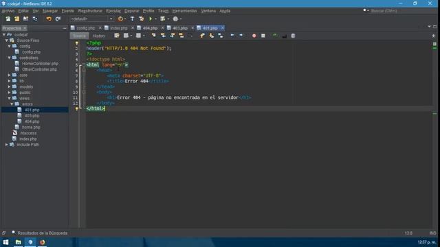This screenshot has width=440, height=247.
Task: Click the New File toolbar icon
Action: [x=8, y=19]
